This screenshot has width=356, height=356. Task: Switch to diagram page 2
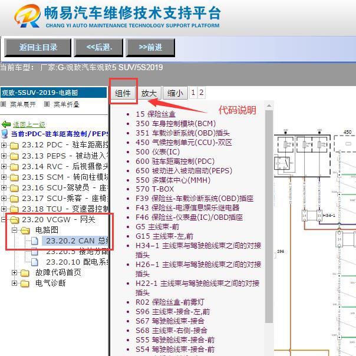(202, 93)
